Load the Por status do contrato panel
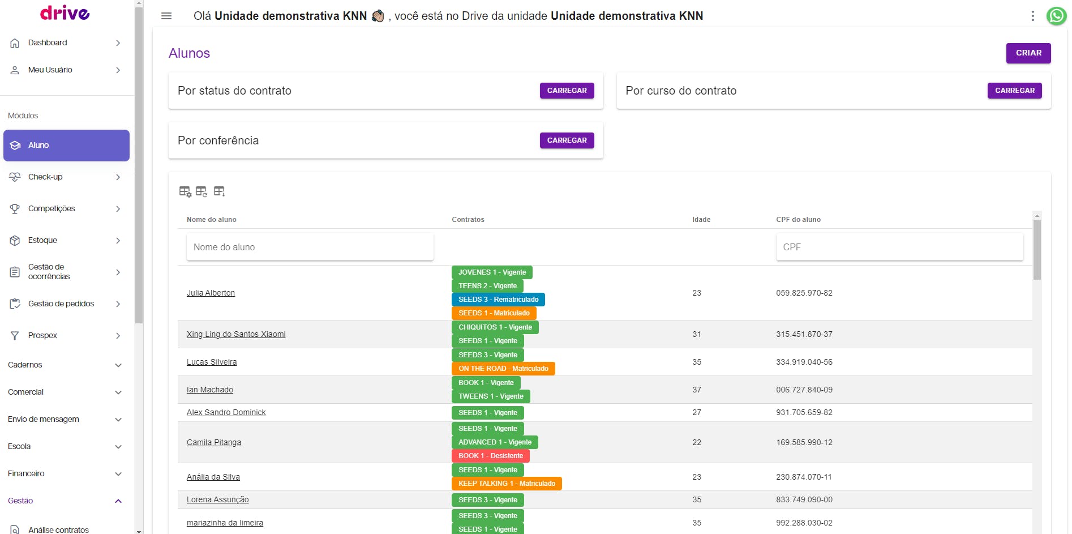1072x534 pixels. (x=567, y=91)
